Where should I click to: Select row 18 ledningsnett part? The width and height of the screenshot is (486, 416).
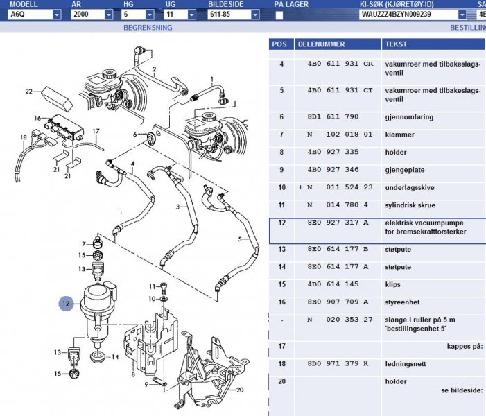coord(377,363)
